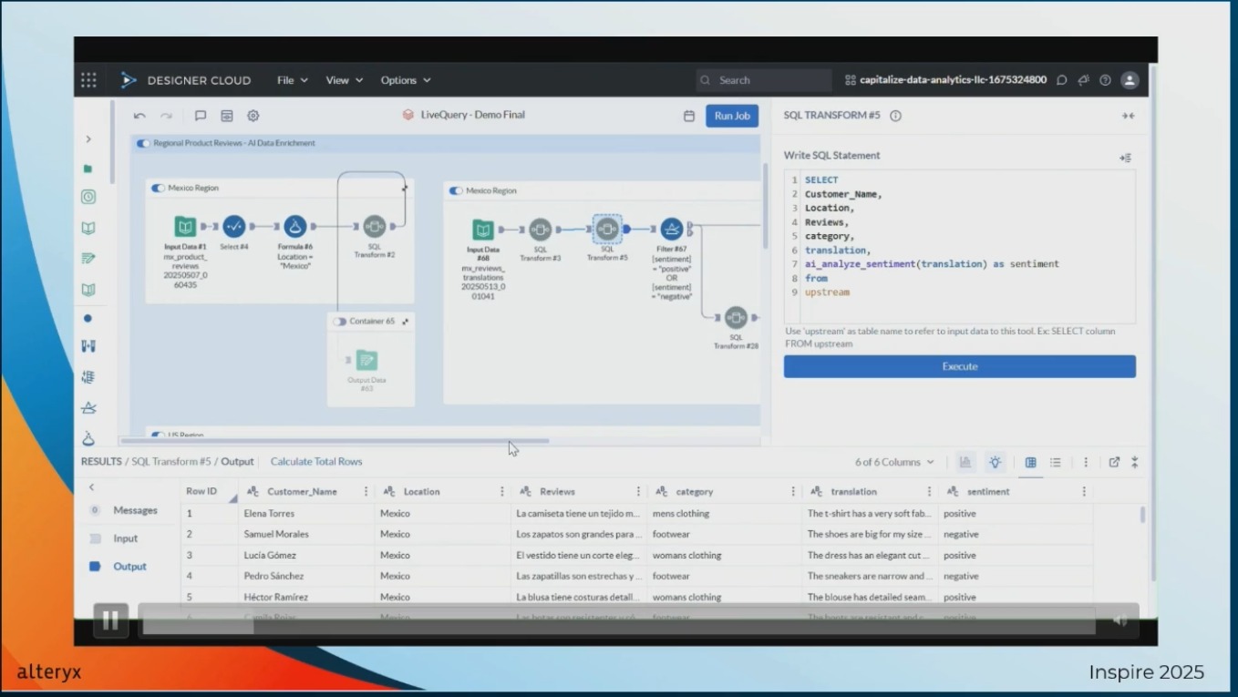Open Location column options menu
The image size is (1238, 697).
[x=501, y=491]
